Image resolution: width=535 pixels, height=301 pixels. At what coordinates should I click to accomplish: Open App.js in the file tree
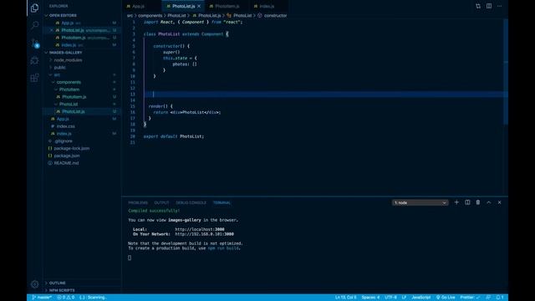(63, 119)
